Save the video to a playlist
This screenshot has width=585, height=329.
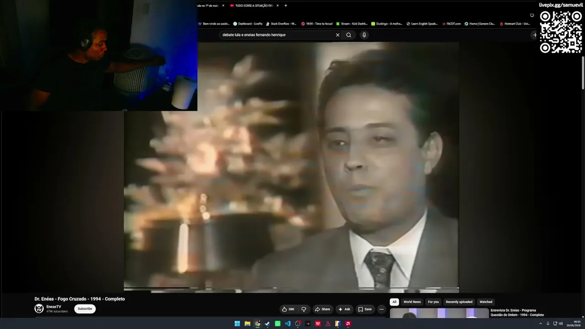coord(365,309)
